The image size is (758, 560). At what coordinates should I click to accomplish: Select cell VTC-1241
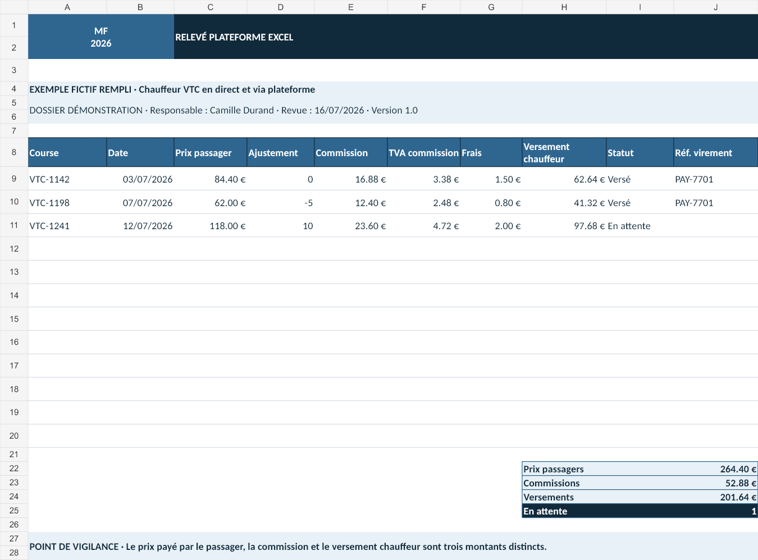(x=67, y=226)
